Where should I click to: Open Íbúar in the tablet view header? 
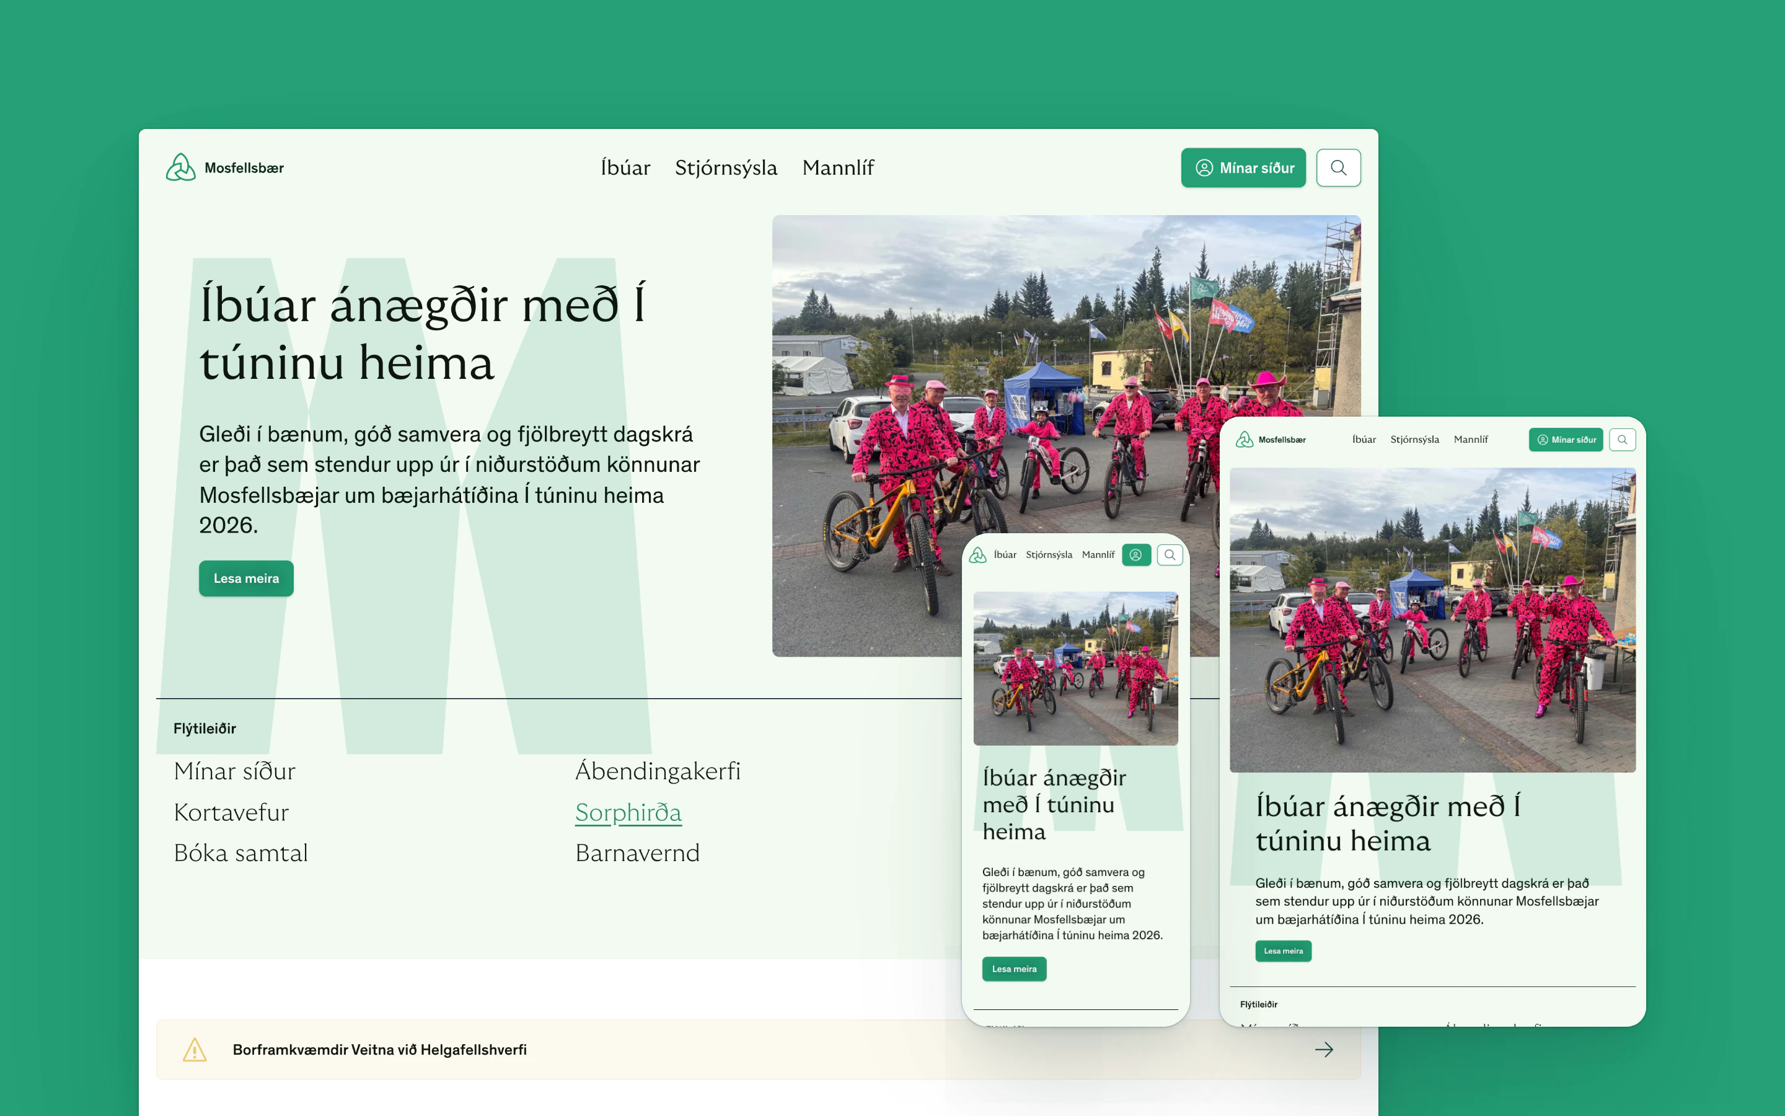(1364, 440)
